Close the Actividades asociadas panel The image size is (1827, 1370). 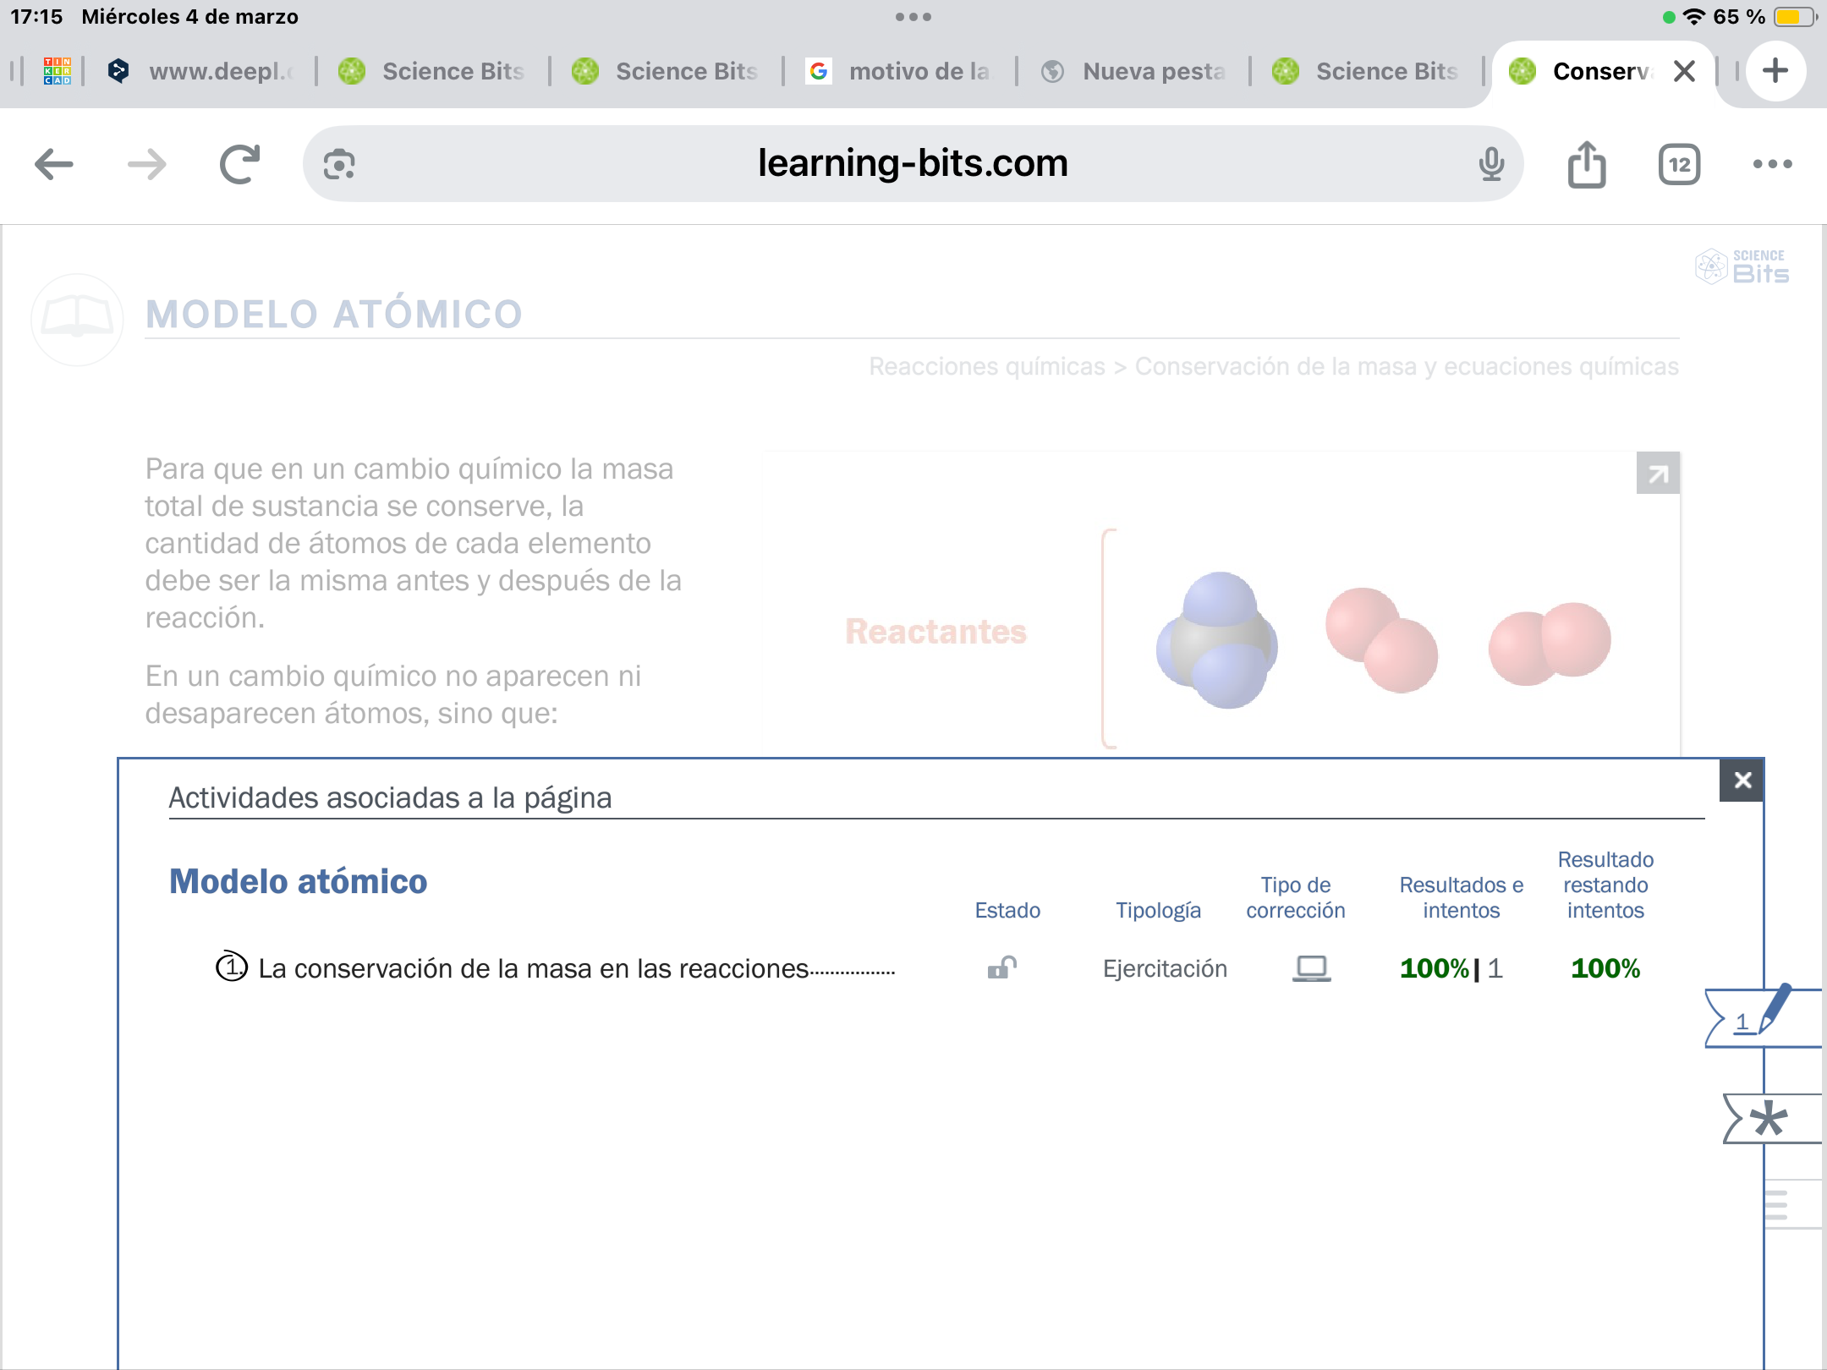point(1742,780)
